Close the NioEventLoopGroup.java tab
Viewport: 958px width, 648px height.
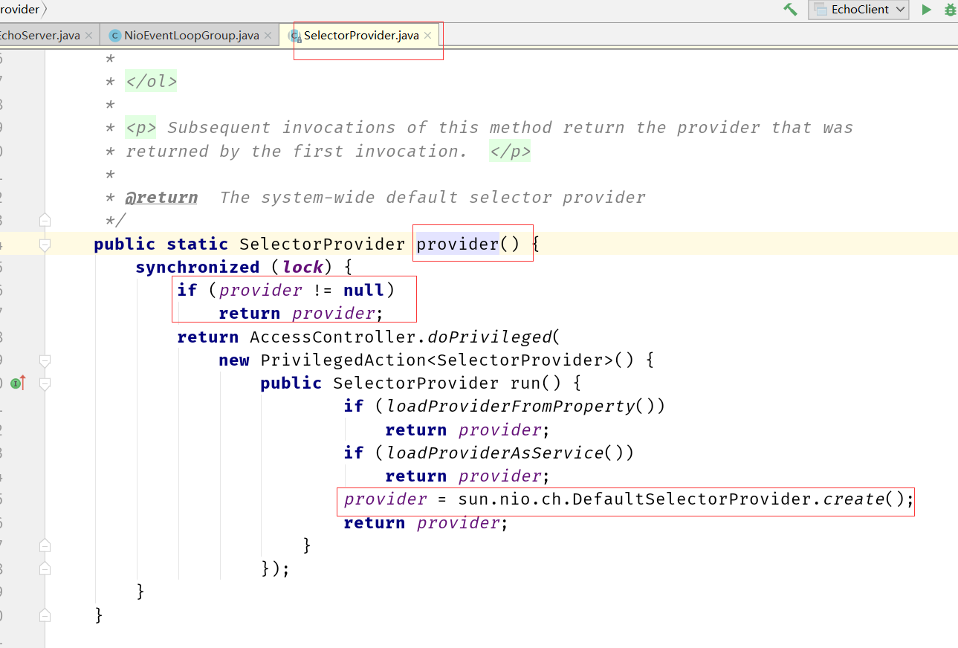268,35
